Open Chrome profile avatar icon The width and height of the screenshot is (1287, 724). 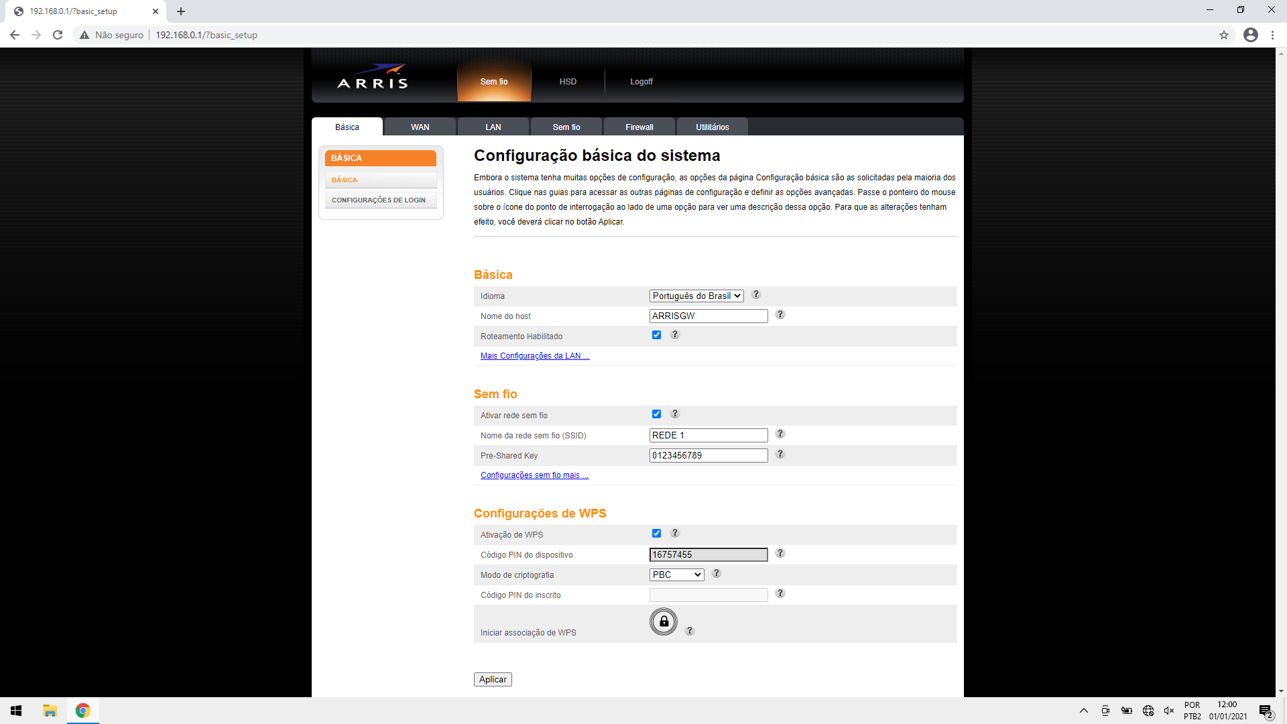pos(1251,35)
